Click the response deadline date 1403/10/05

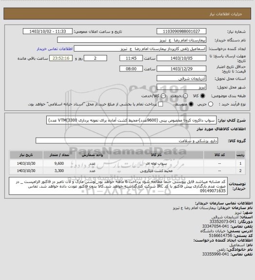182,58
